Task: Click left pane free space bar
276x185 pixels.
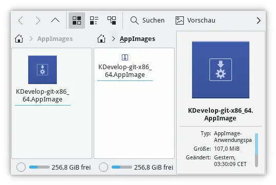Action: 39,167
